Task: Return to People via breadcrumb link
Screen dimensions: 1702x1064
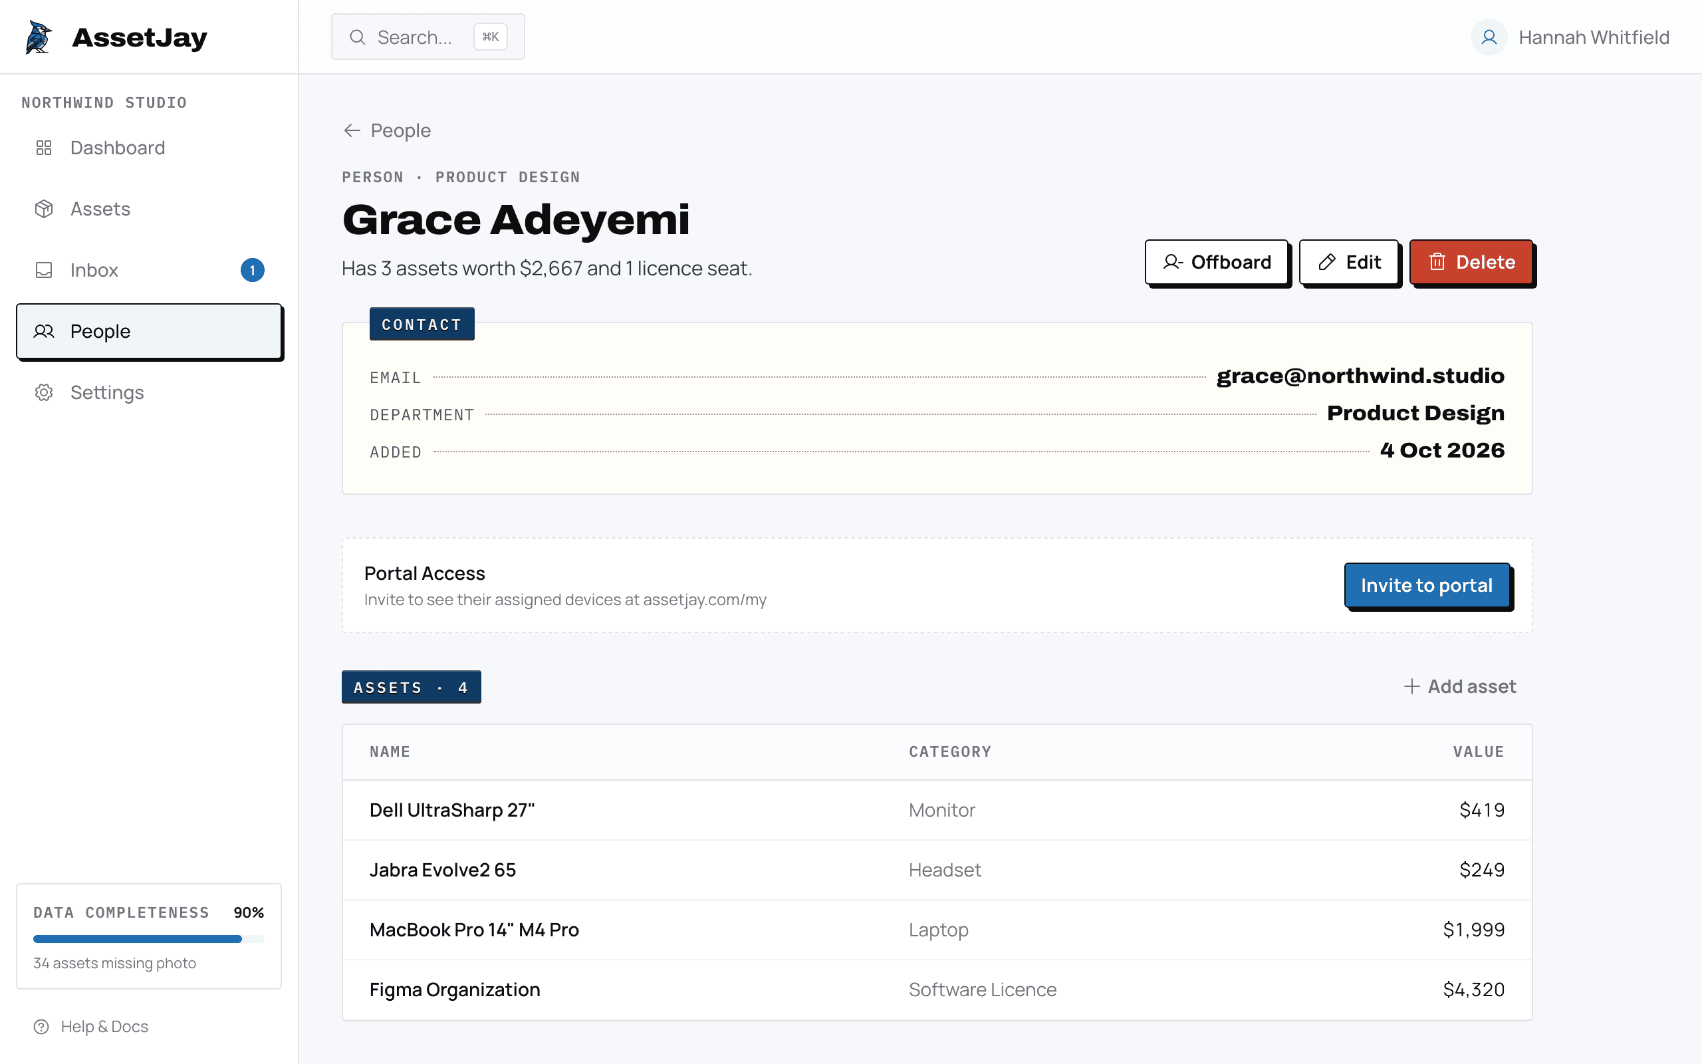Action: (x=387, y=130)
